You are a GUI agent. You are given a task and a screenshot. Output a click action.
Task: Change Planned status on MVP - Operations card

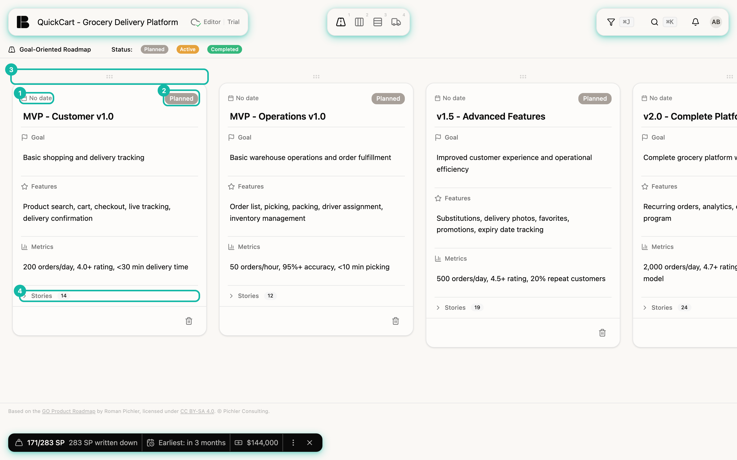(388, 99)
